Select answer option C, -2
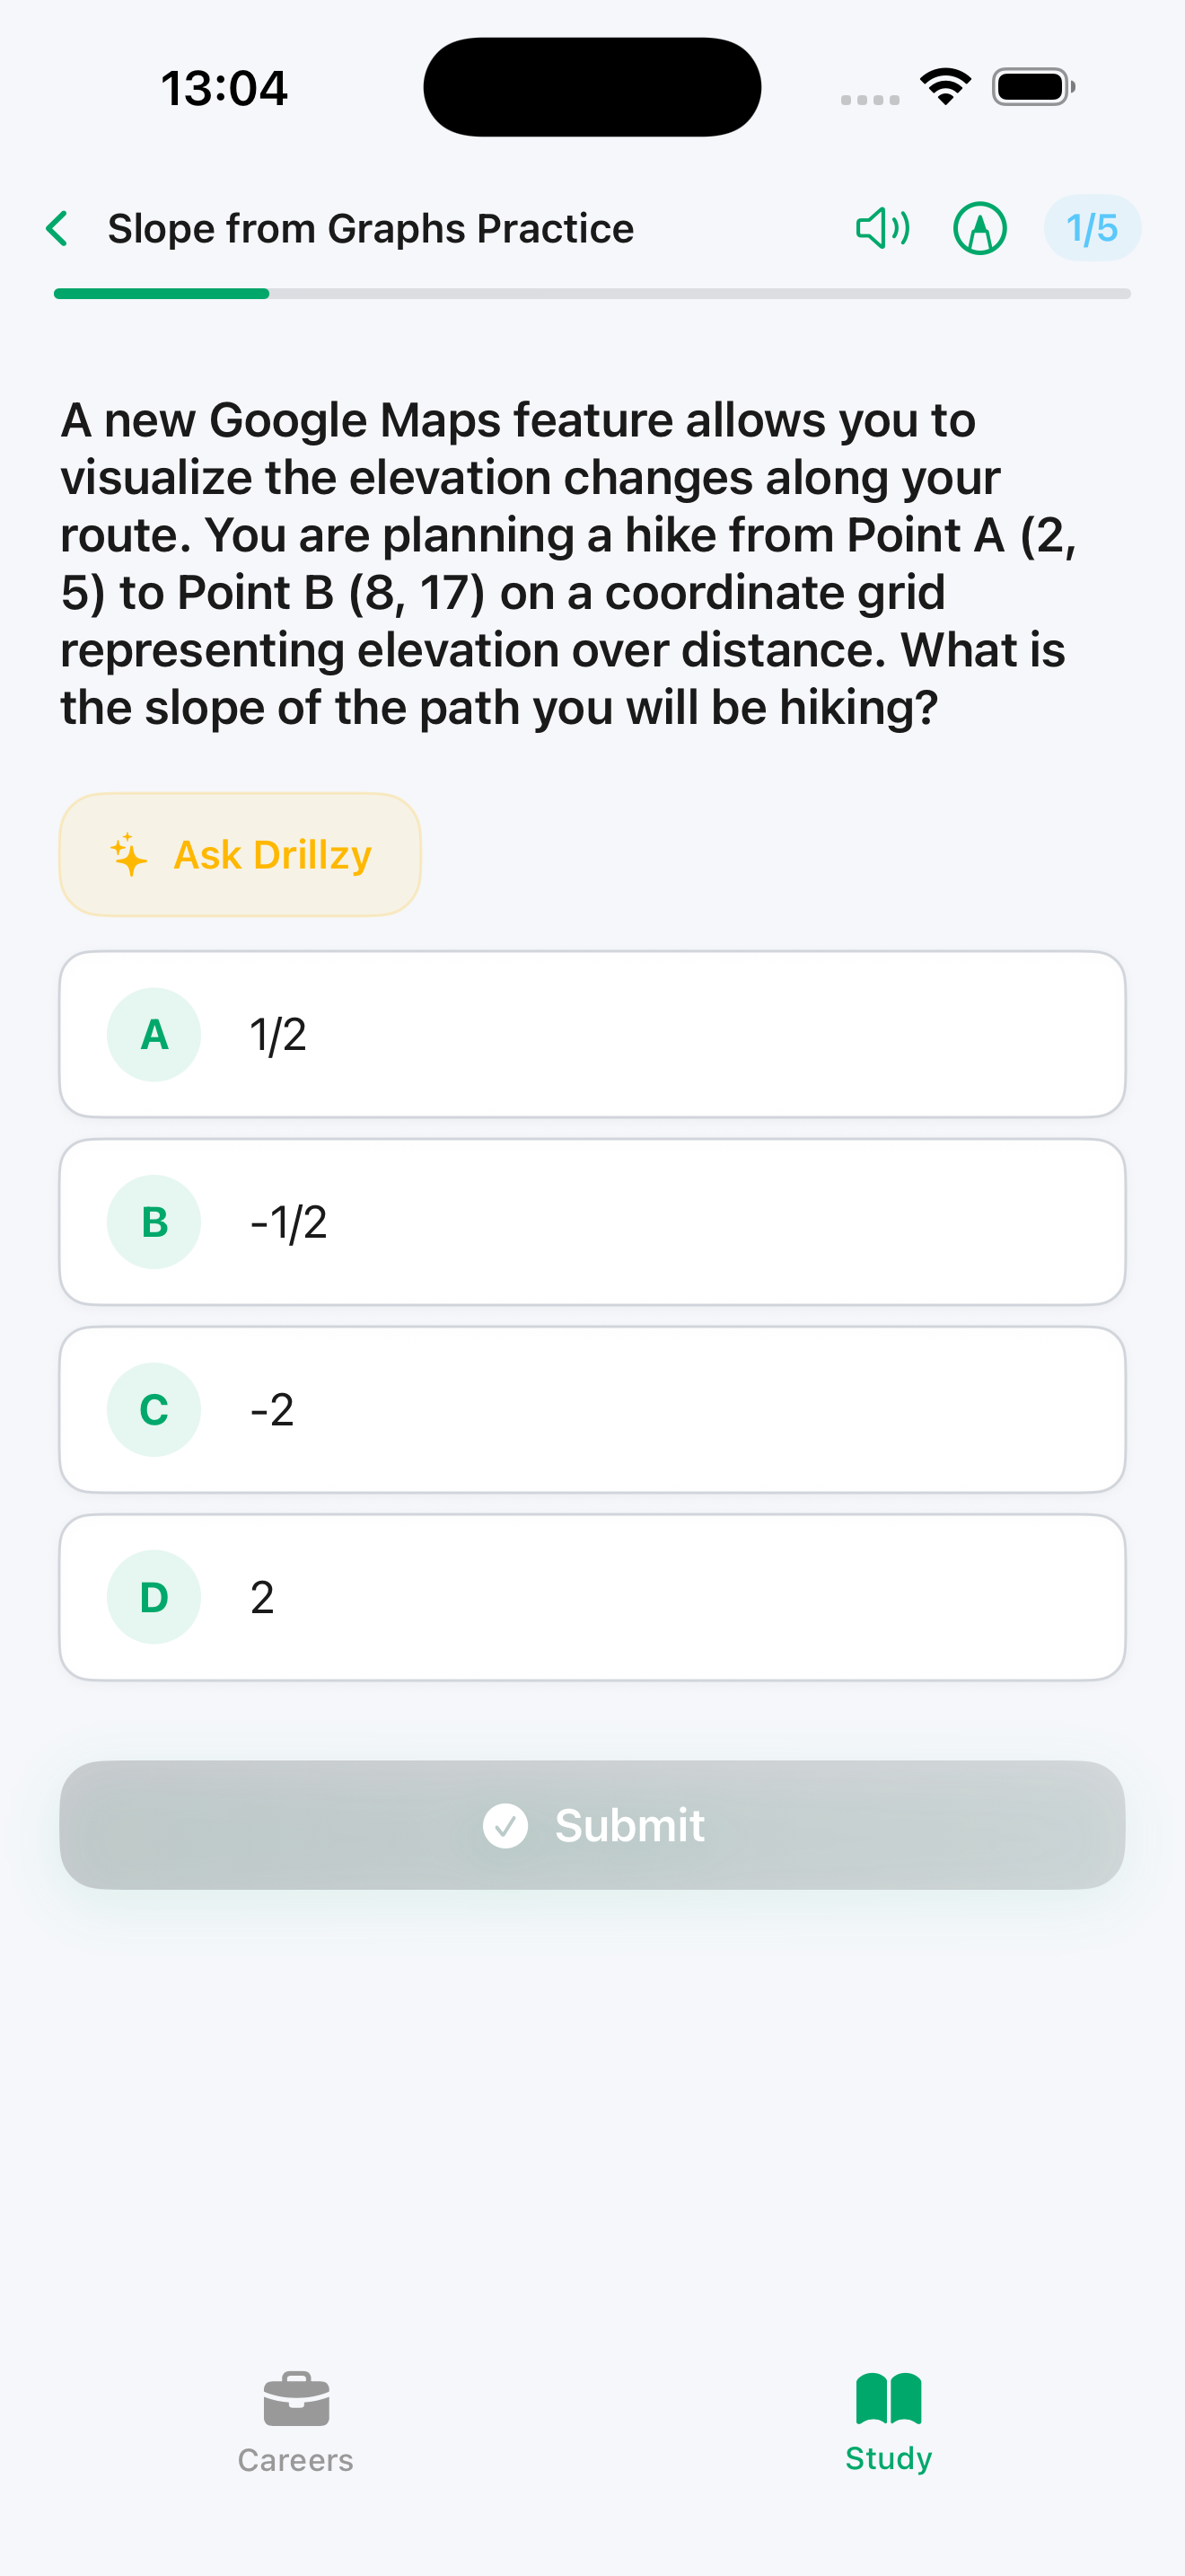 [592, 1409]
